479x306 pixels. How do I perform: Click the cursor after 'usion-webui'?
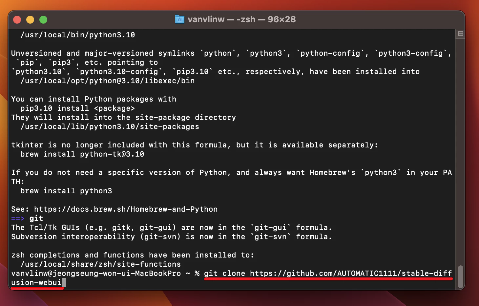click(64, 282)
